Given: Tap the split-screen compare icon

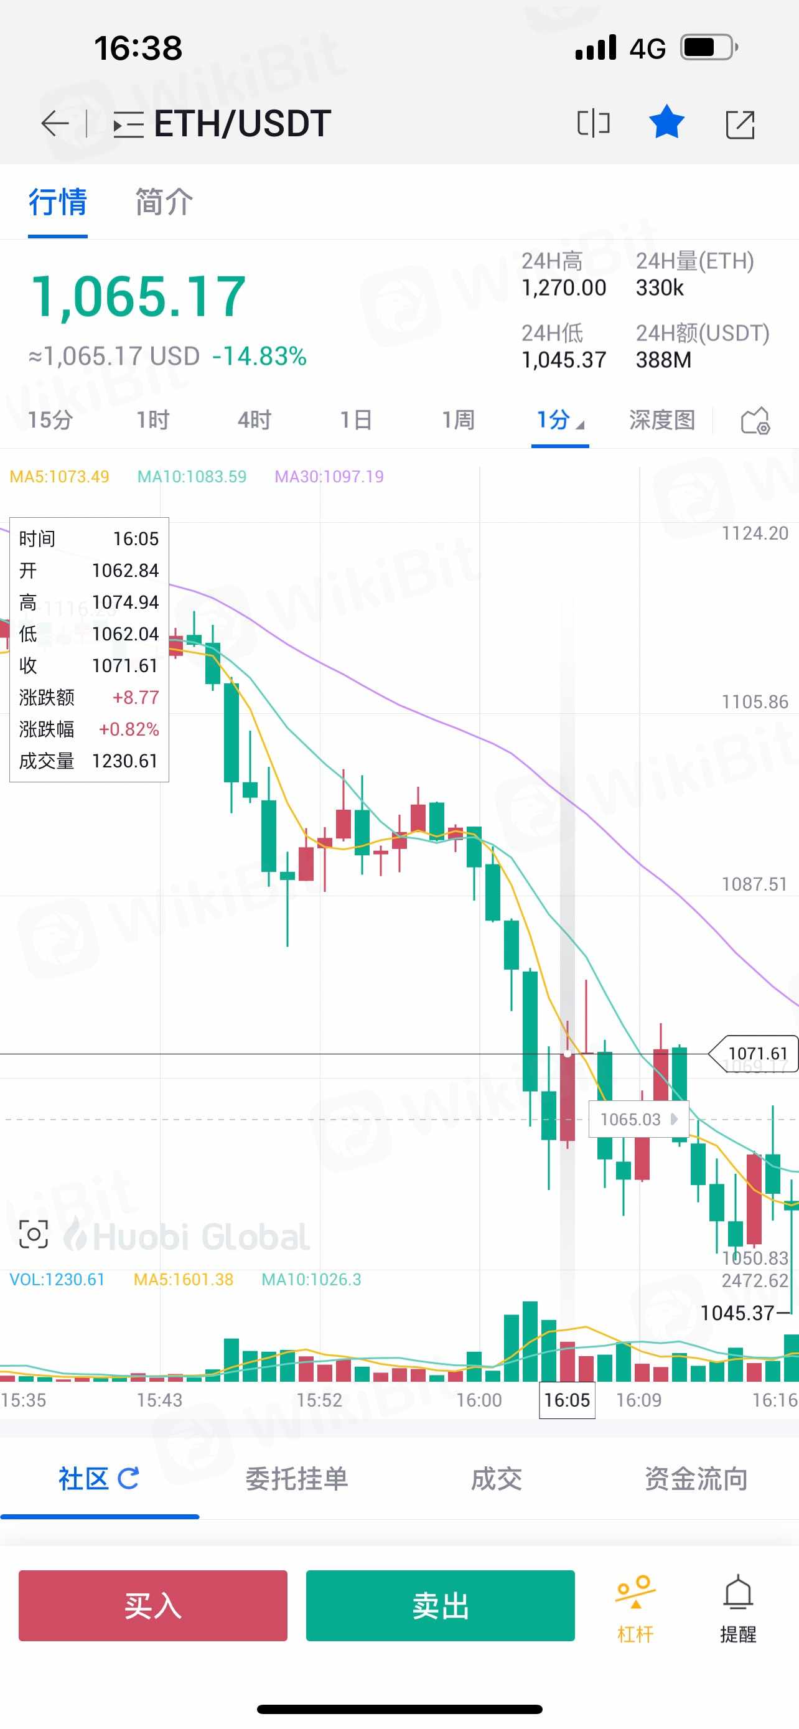Looking at the screenshot, I should point(594,123).
